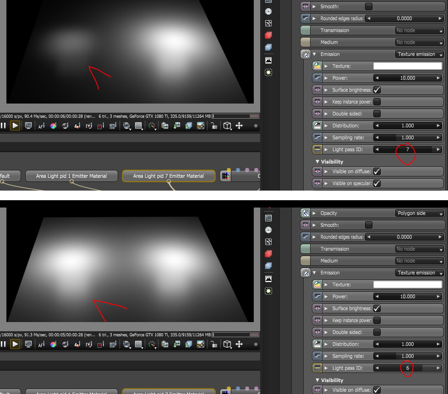Image resolution: width=448 pixels, height=394 pixels.
Task: Click the play render button in lower toolbar
Action: coord(15,344)
